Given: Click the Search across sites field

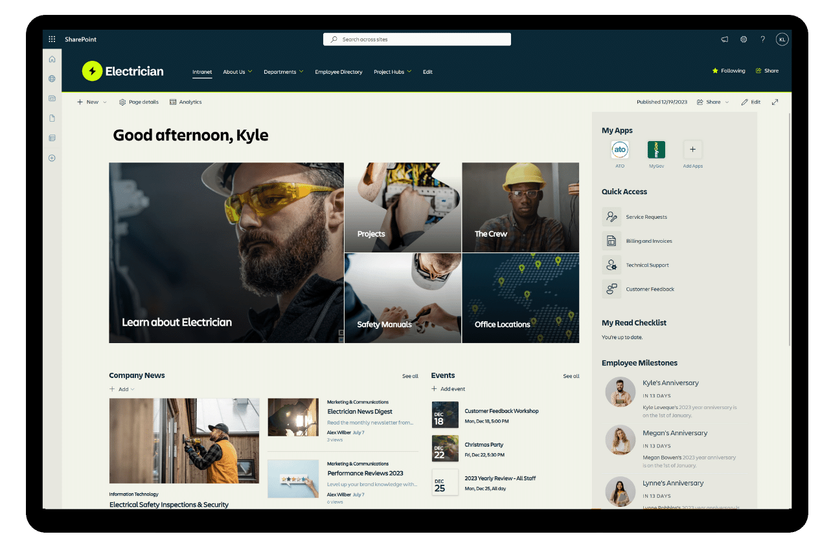Looking at the screenshot, I should [x=417, y=39].
